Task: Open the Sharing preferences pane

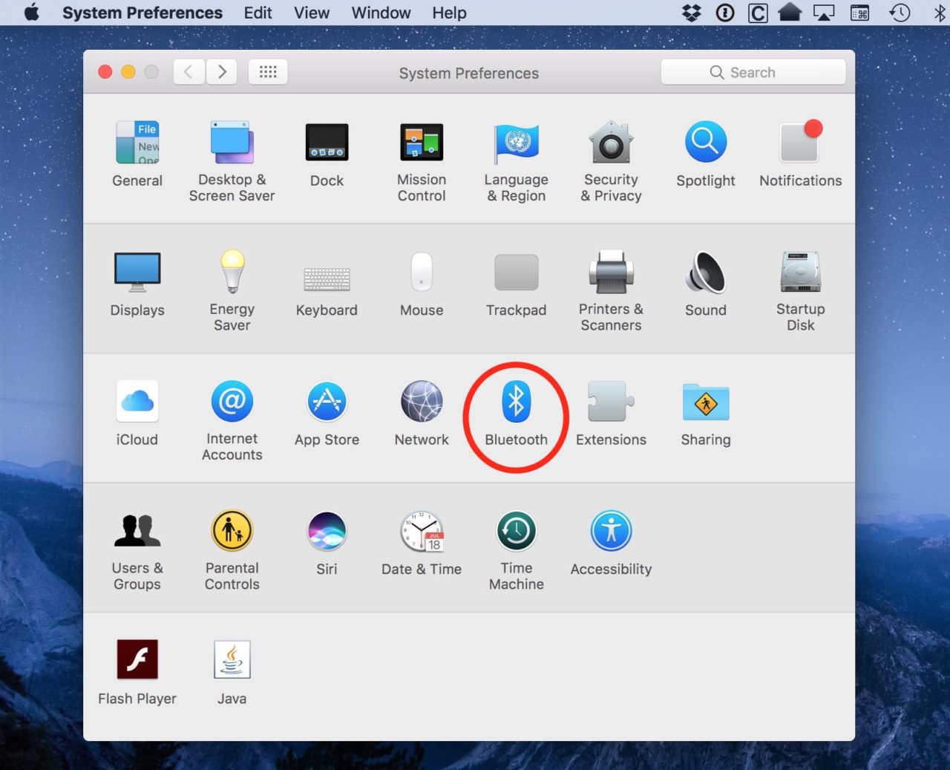Action: click(x=706, y=414)
